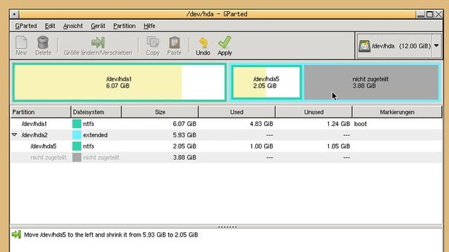Viewport: 449px width, 252px height.
Task: Open the Edit menu
Action: pos(50,26)
